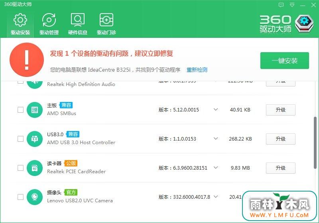Click the AMD USB 3.0 Host Controller text

(81, 143)
